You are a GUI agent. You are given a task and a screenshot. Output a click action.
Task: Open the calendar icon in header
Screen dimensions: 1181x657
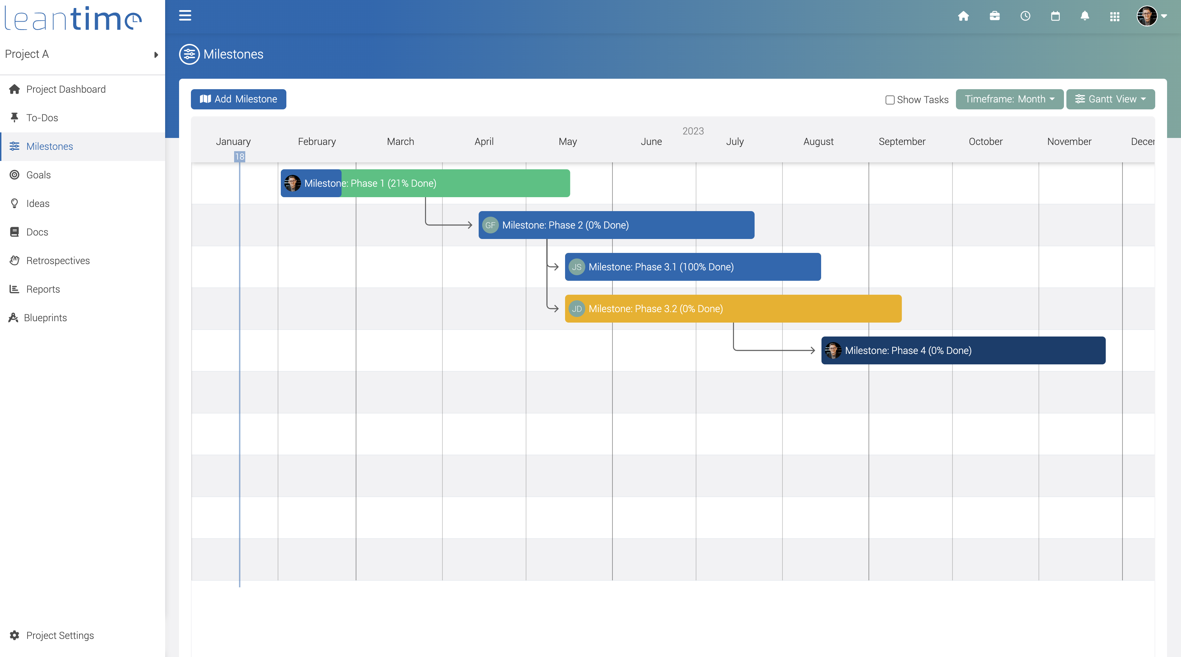(x=1055, y=16)
